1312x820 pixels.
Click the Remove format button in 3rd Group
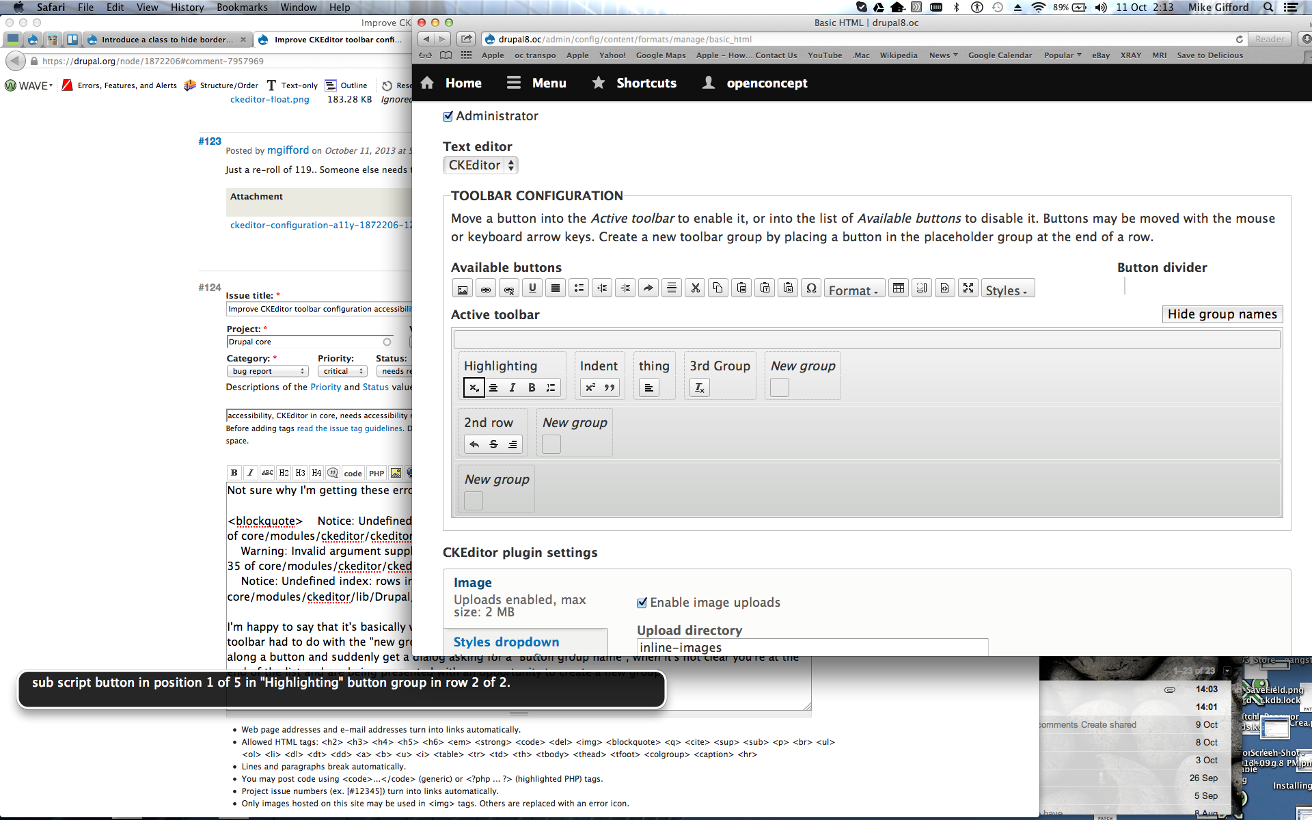click(699, 387)
